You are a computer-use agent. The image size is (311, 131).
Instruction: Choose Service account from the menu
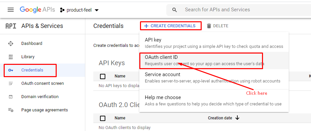click(x=214, y=78)
